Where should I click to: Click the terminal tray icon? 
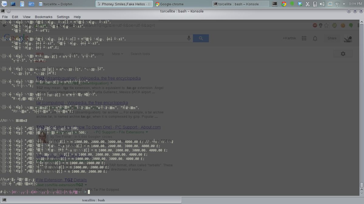point(275,4)
